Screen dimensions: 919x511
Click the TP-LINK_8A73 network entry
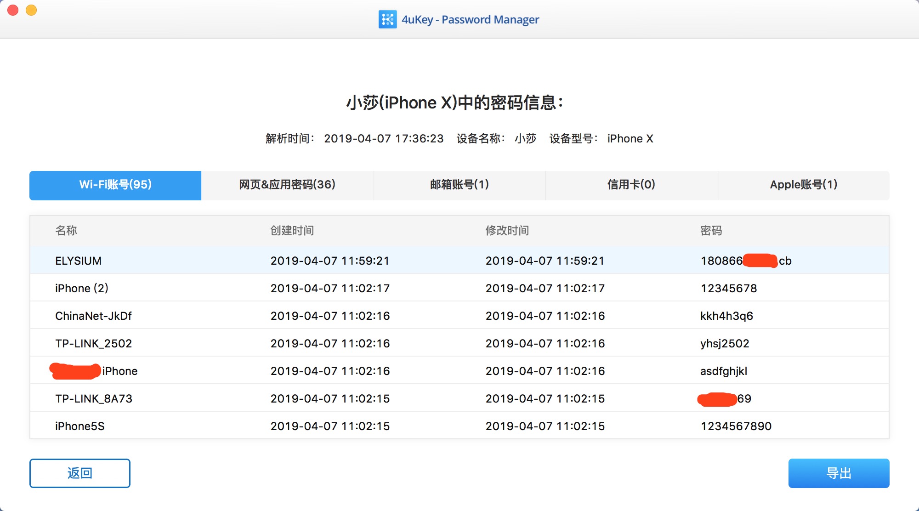pyautogui.click(x=94, y=398)
